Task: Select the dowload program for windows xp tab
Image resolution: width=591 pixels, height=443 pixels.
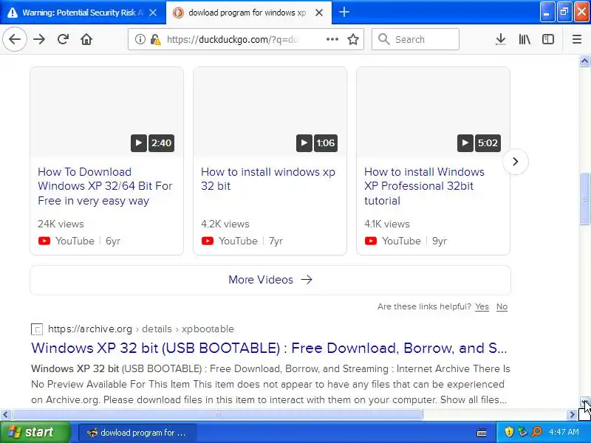Action: 242,13
